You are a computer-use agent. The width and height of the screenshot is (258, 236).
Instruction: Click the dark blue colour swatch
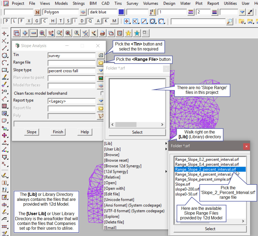[121, 12]
